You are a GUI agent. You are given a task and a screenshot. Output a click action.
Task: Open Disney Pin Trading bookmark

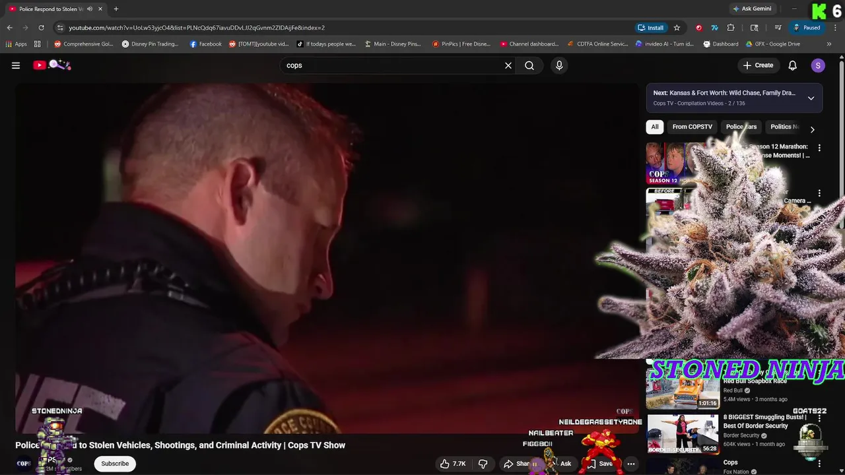coord(151,44)
